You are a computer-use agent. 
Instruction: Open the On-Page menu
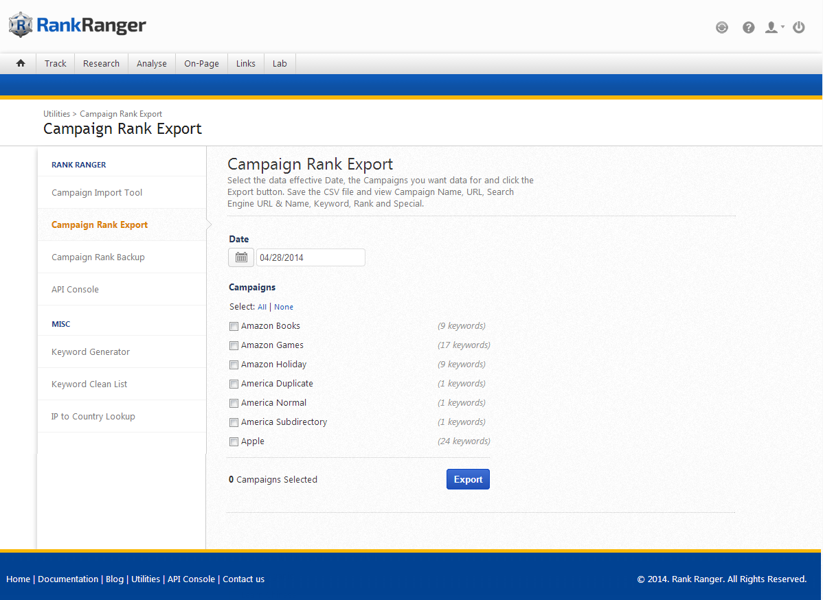[201, 63]
